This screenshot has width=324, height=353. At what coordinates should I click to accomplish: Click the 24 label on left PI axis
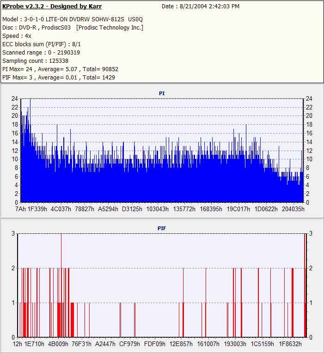(x=15, y=98)
